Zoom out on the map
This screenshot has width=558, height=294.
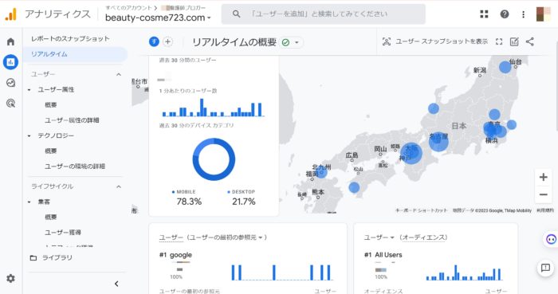pos(543,194)
